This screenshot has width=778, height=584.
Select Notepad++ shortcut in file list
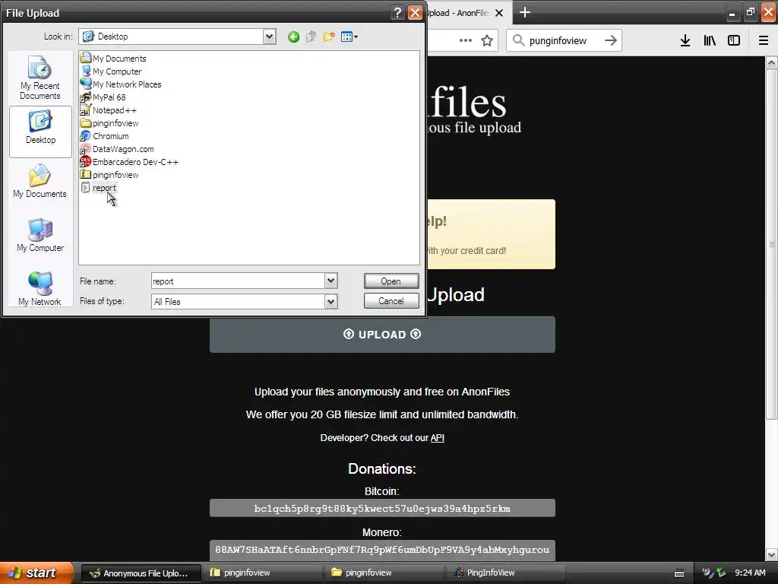click(x=108, y=110)
